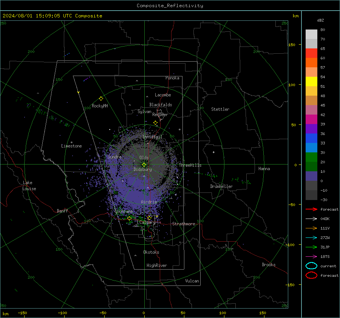The width and height of the screenshot is (340, 318).
Task: Click the yellow arrow marker northeast of Calgary
Action: (x=157, y=216)
